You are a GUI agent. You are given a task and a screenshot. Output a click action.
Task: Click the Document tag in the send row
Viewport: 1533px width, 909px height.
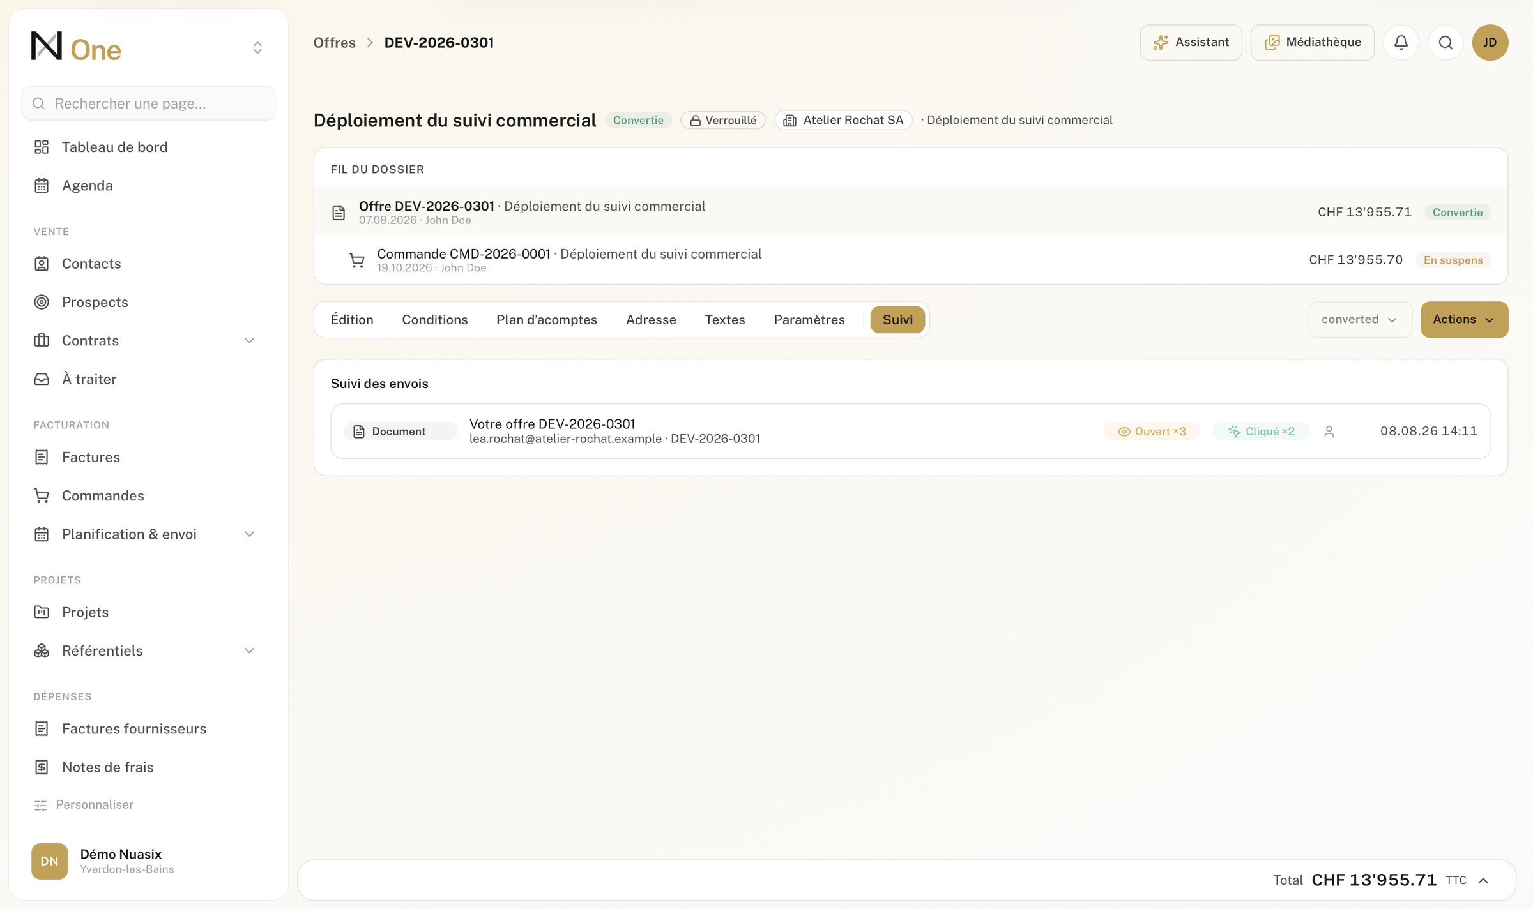pos(399,432)
